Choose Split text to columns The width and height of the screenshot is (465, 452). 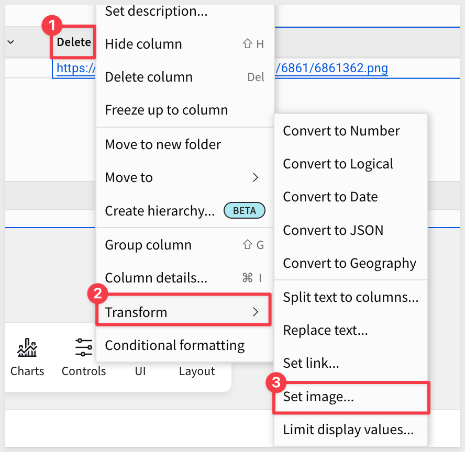350,297
